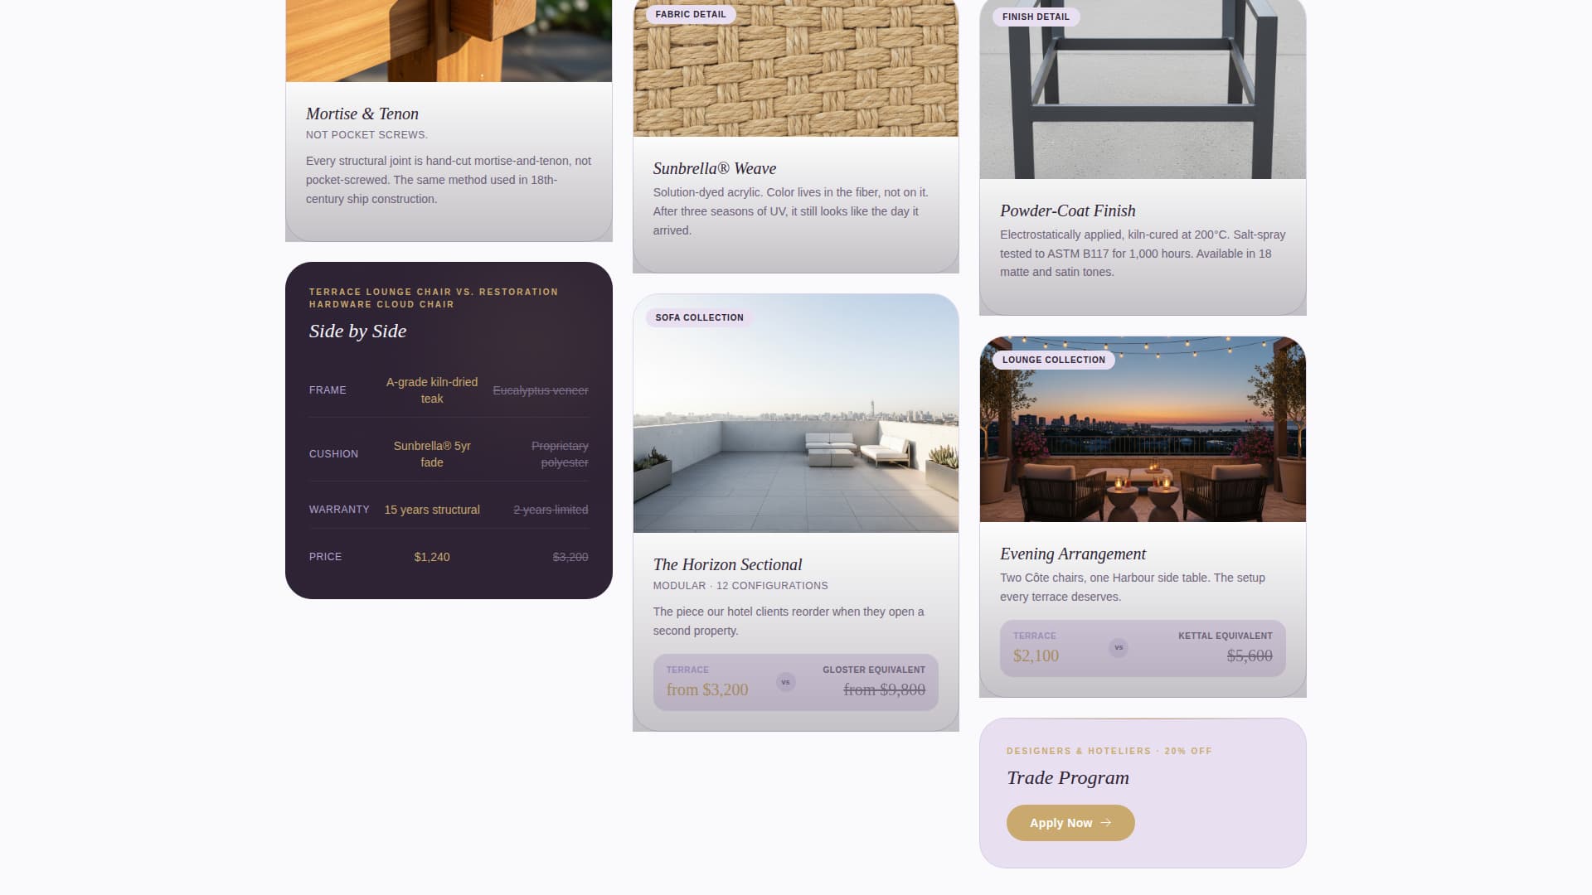The image size is (1592, 895).
Task: Click the Apply Now button
Action: 1070,823
